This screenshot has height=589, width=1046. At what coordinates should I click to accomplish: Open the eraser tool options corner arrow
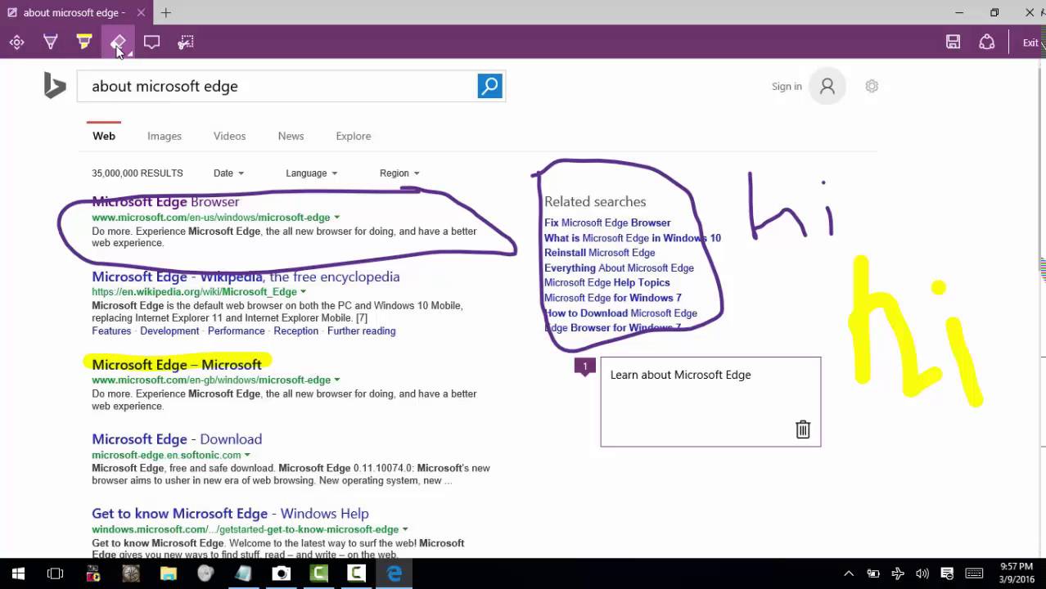(129, 53)
